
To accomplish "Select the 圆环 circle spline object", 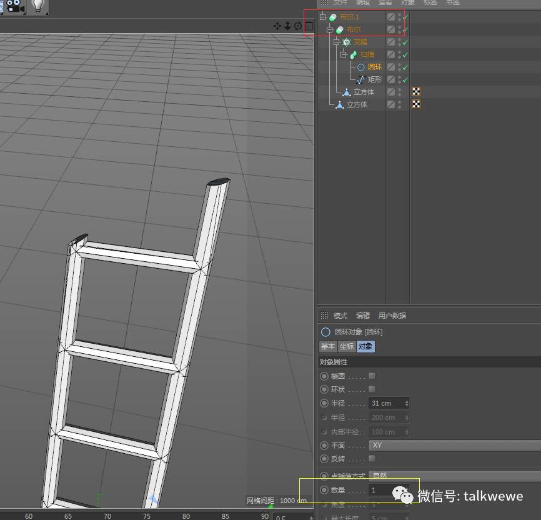I will click(x=374, y=67).
